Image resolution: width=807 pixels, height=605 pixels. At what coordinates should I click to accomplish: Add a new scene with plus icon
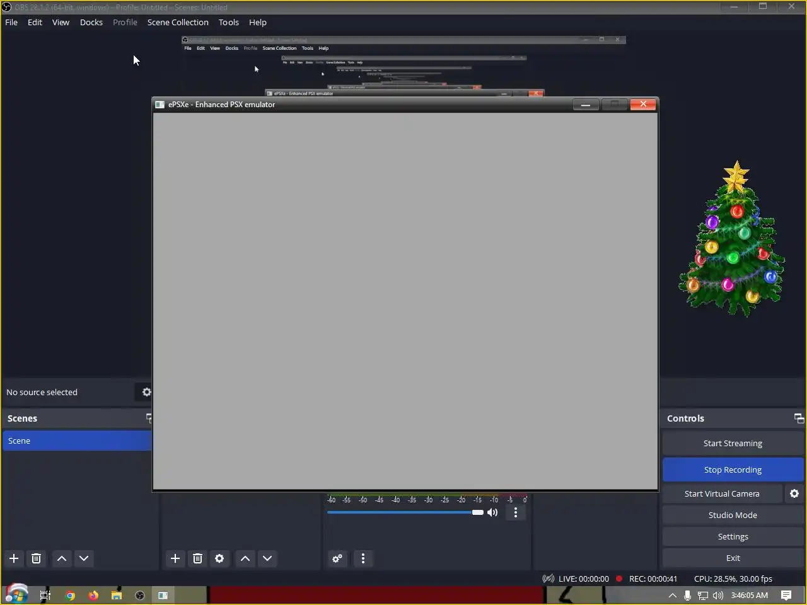point(14,558)
